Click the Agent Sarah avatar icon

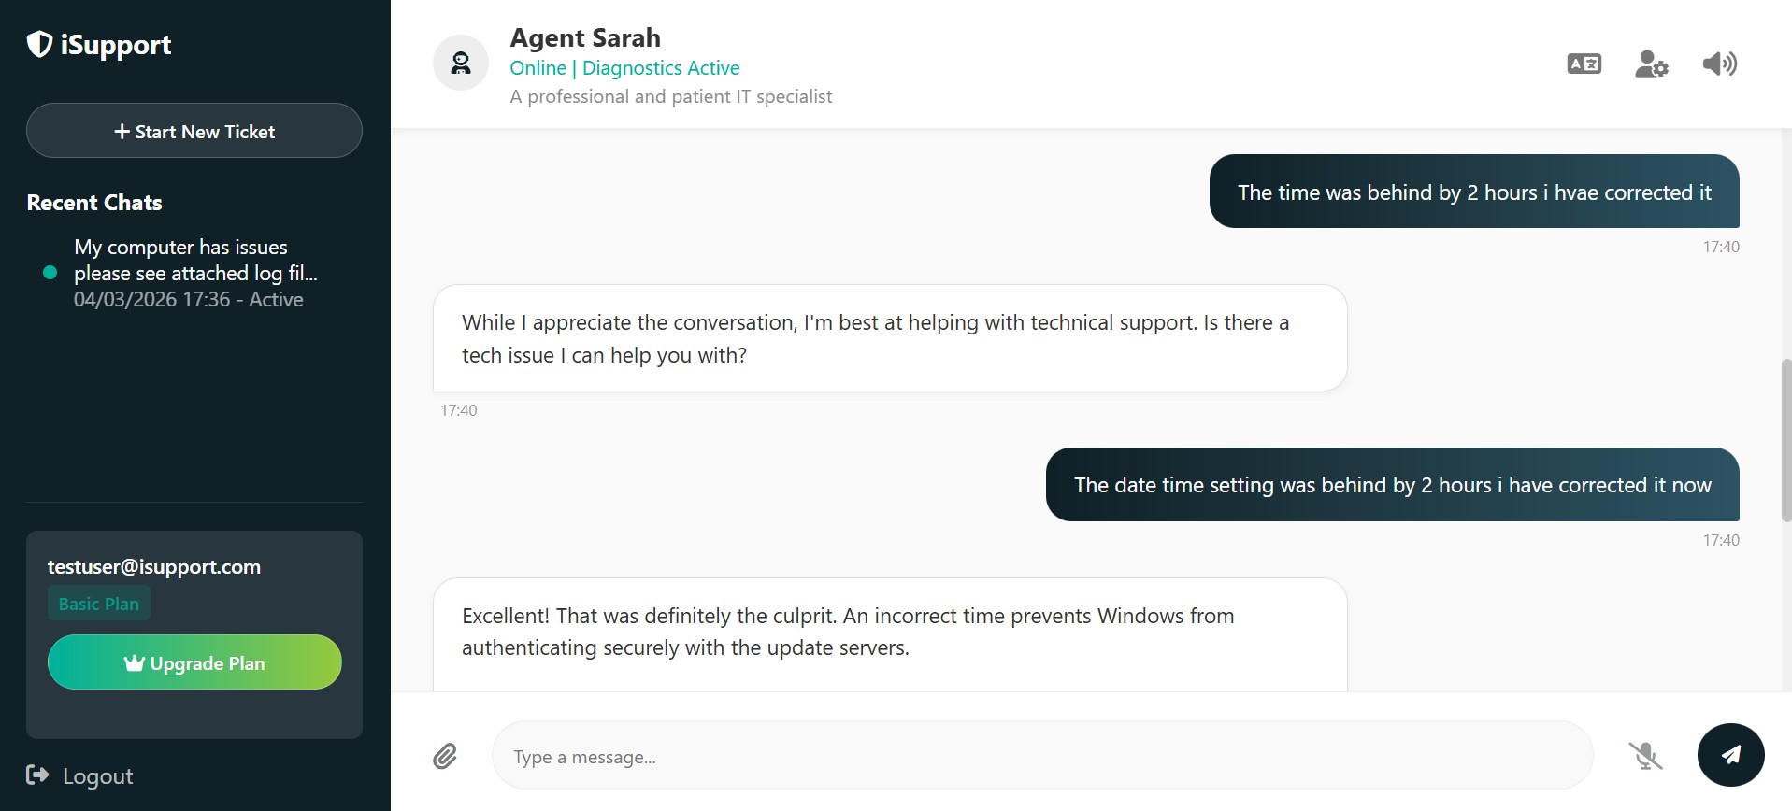461,64
